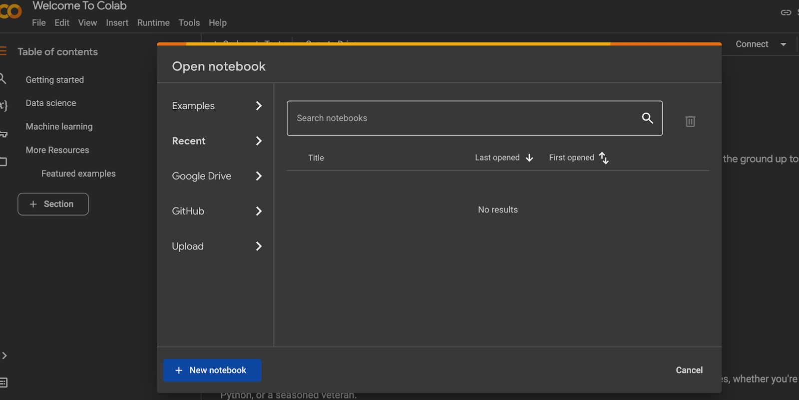Open the Insert menu
799x400 pixels.
coord(117,22)
